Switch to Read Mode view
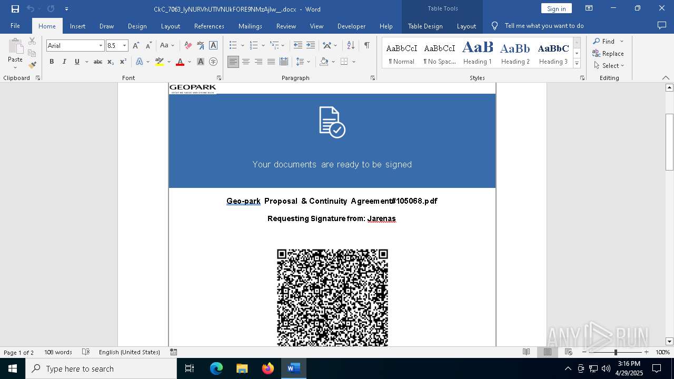 [x=526, y=352]
